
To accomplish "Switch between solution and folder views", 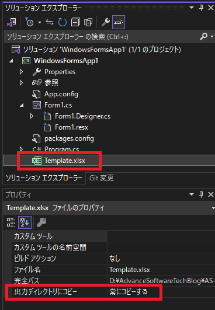I will click(x=12, y=22).
